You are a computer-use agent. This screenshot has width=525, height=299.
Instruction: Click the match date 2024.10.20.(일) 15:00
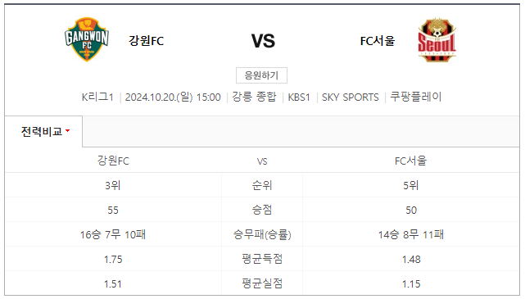pyautogui.click(x=173, y=97)
